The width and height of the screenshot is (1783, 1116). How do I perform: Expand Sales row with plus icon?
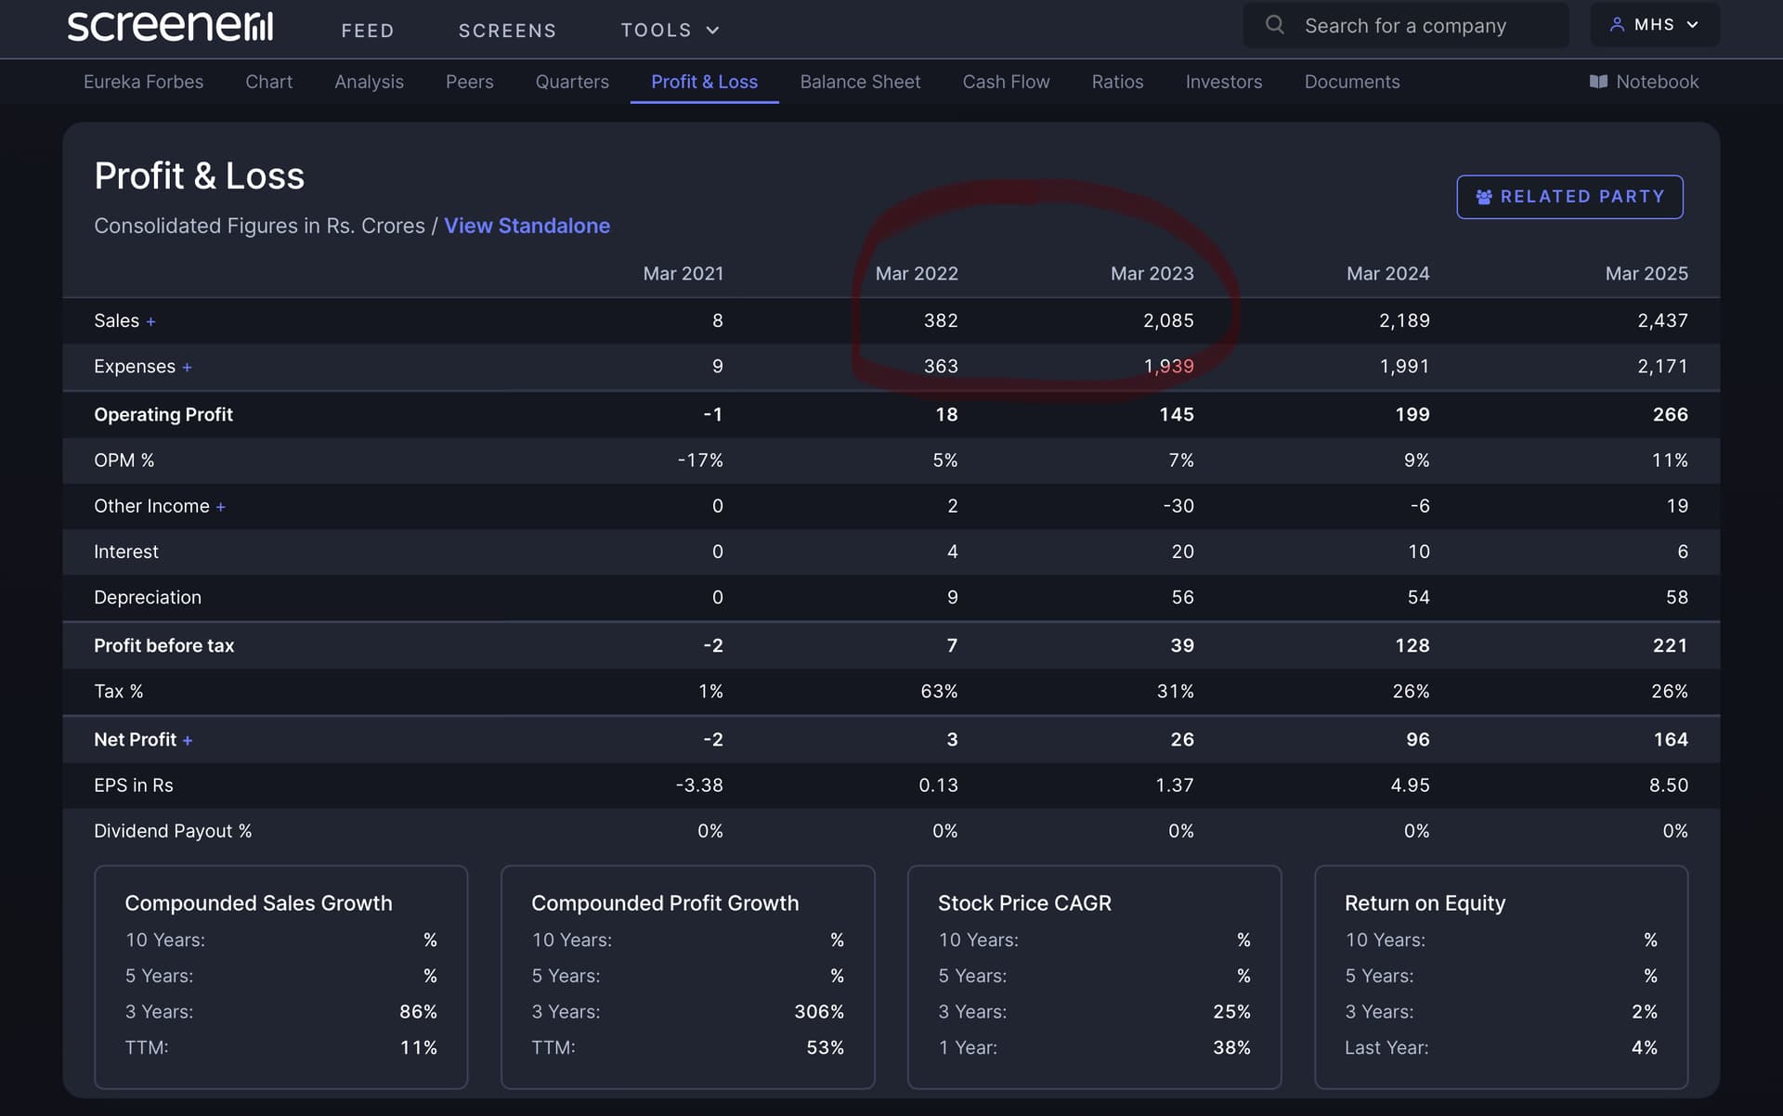pyautogui.click(x=150, y=321)
